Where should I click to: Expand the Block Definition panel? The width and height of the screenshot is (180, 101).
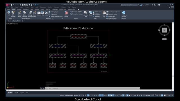27,19
